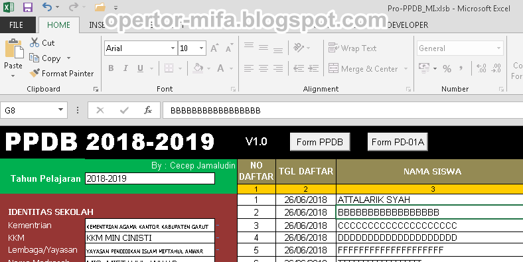Apply the Fill Color bucket
Image resolution: width=523 pixels, height=262 pixels.
click(x=198, y=68)
